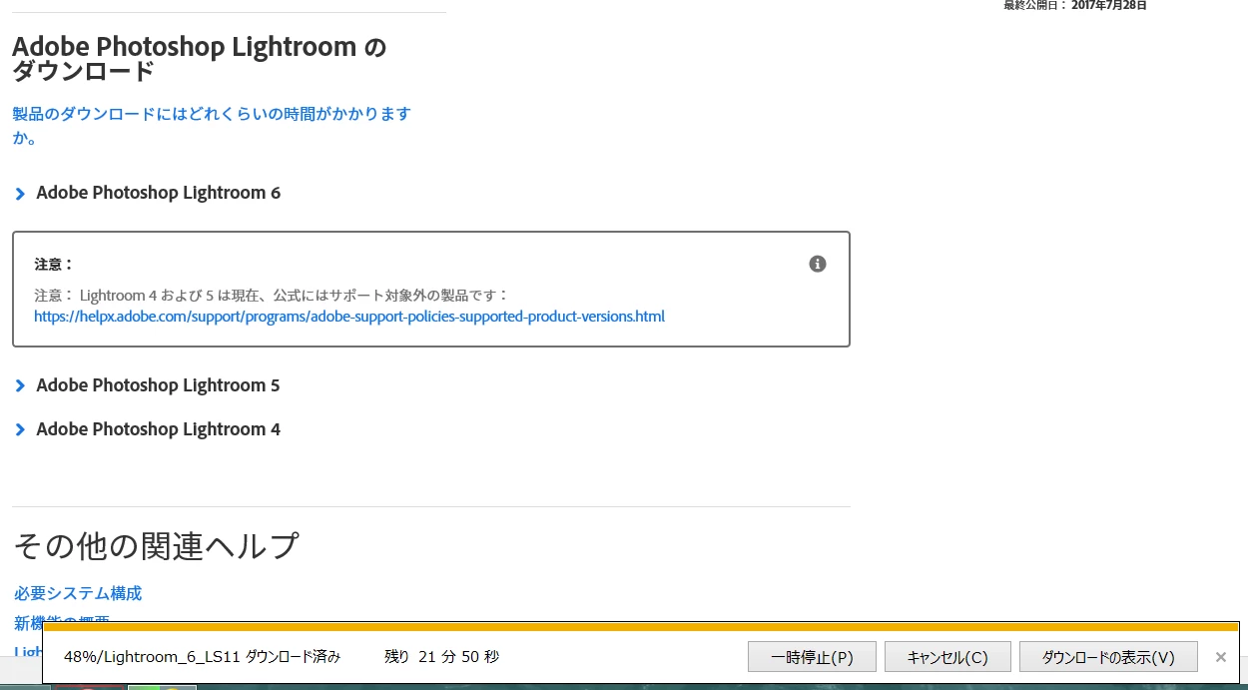Viewport: 1248px width, 690px height.
Task: Pause the download with 一時停止(P)
Action: point(812,657)
